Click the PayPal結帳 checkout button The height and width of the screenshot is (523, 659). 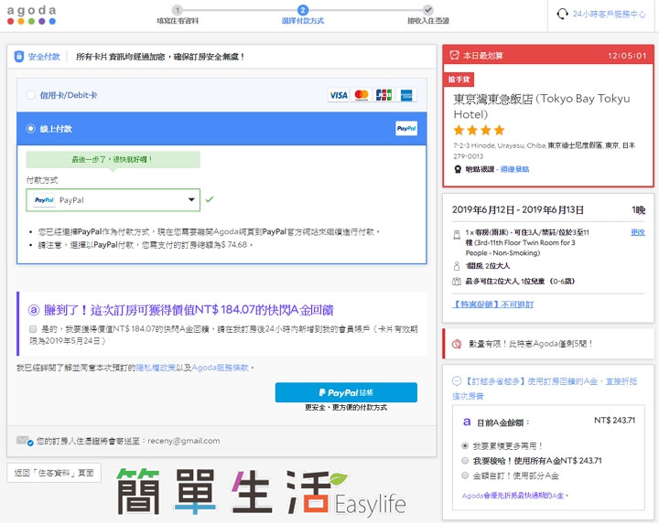(346, 392)
